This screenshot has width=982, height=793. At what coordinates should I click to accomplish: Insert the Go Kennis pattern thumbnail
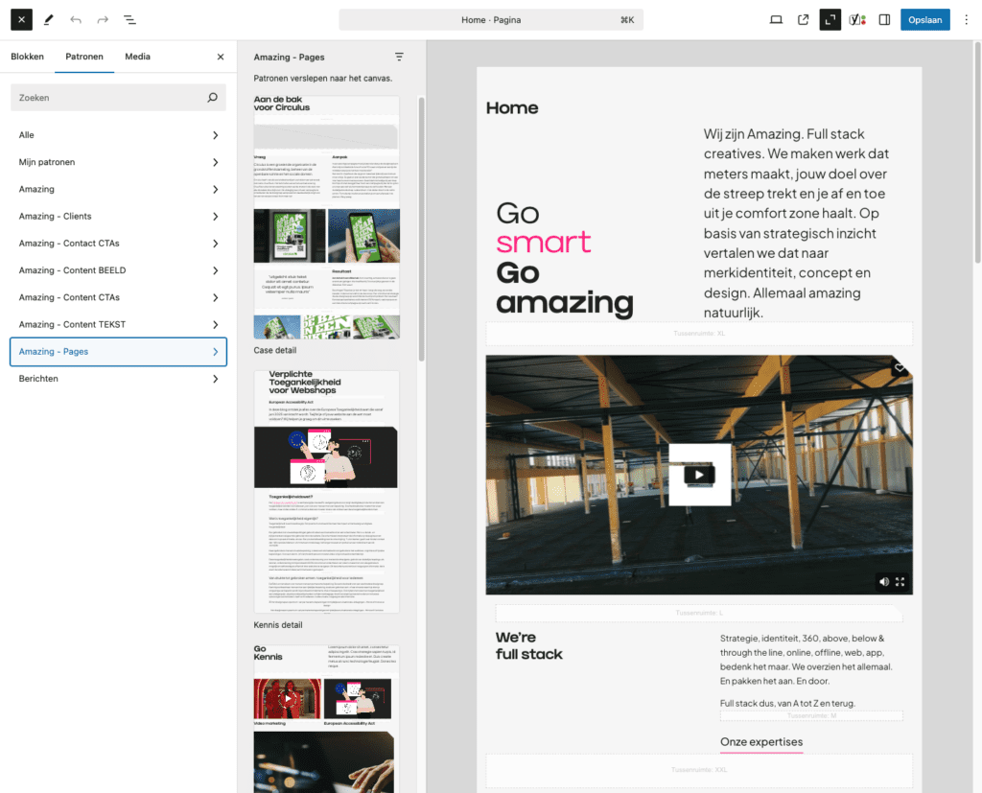[326, 718]
